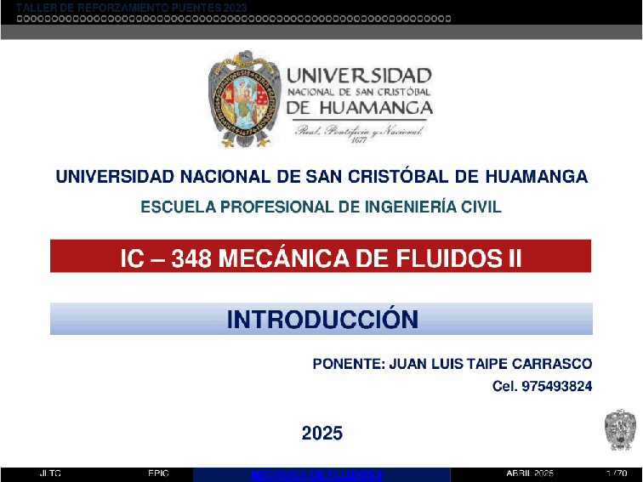Click 'ESCUELA PROFESIONAL DE INGENIERÍA CIVIL' text
This screenshot has height=482, width=643.
[321, 207]
